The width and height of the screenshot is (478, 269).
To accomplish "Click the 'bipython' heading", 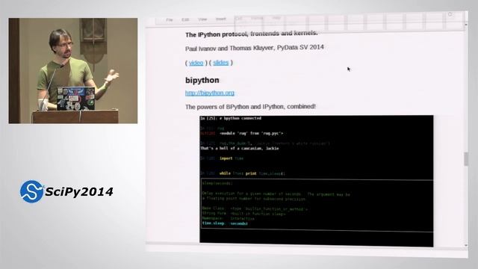I will 202,80.
